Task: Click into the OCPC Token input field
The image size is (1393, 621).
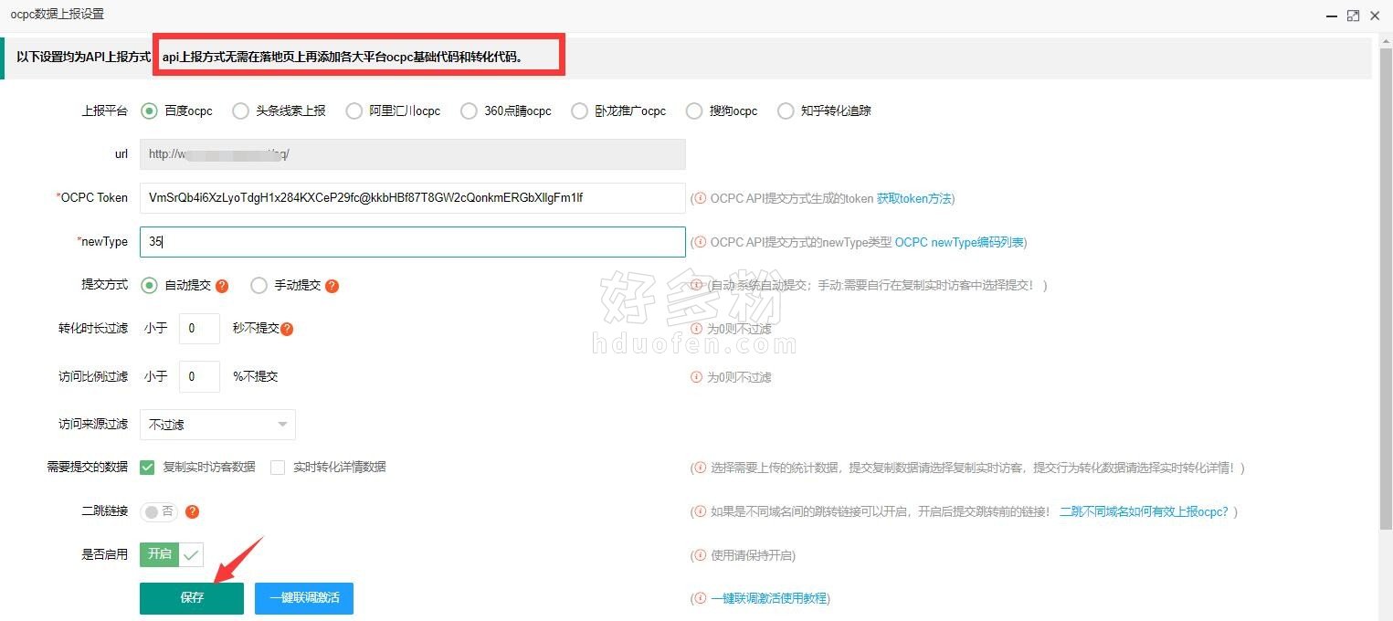Action: tap(412, 198)
